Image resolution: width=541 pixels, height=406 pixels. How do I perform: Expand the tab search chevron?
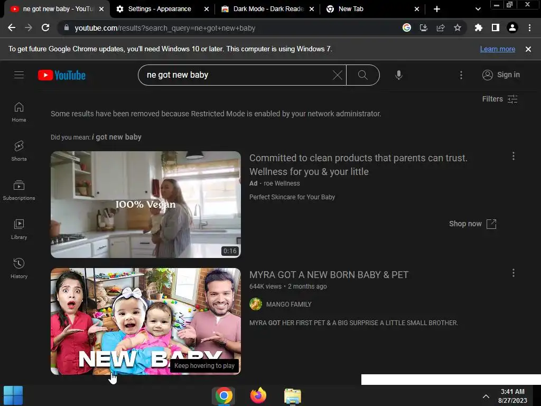click(478, 9)
